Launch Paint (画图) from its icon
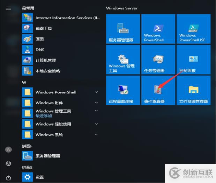216x183 pixels. pos(28,39)
